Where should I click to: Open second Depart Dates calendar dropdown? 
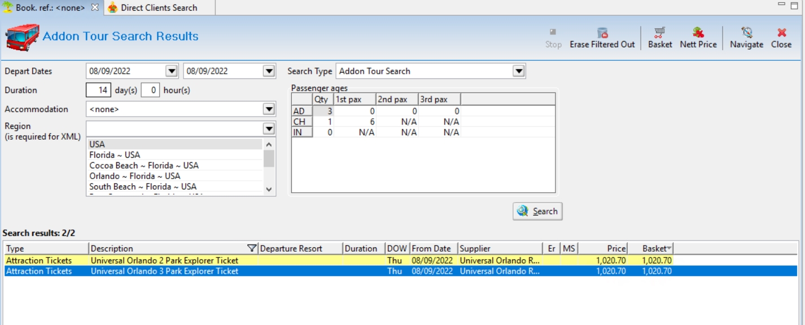(x=269, y=71)
